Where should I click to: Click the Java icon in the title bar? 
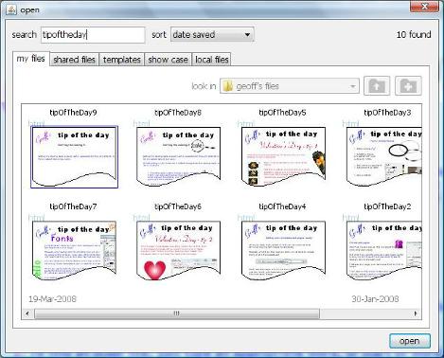(x=11, y=9)
